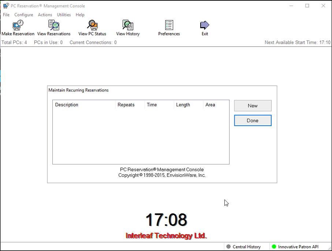Click the Copyright 1998-2015 EnvisionWare text

162,175
